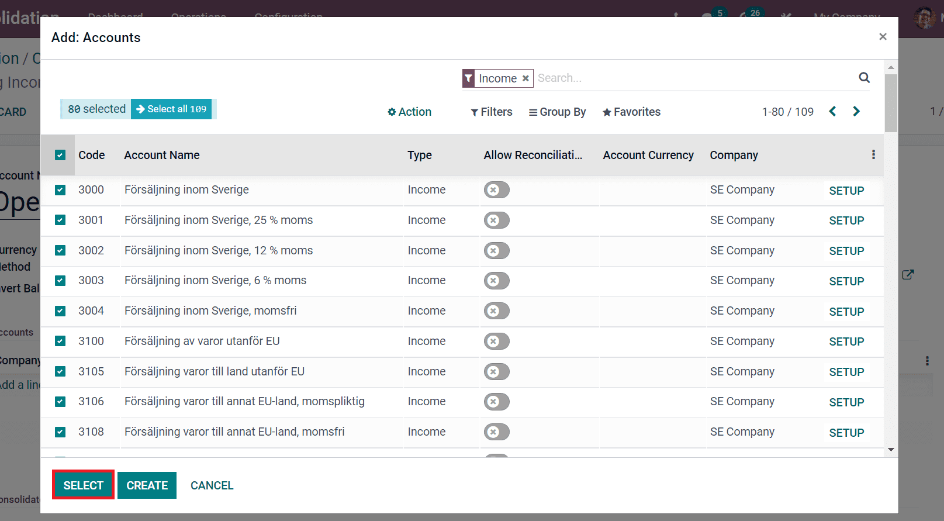Screen dimensions: 944x521
Task: Uncheck the row for account 3100
Action: coord(60,341)
